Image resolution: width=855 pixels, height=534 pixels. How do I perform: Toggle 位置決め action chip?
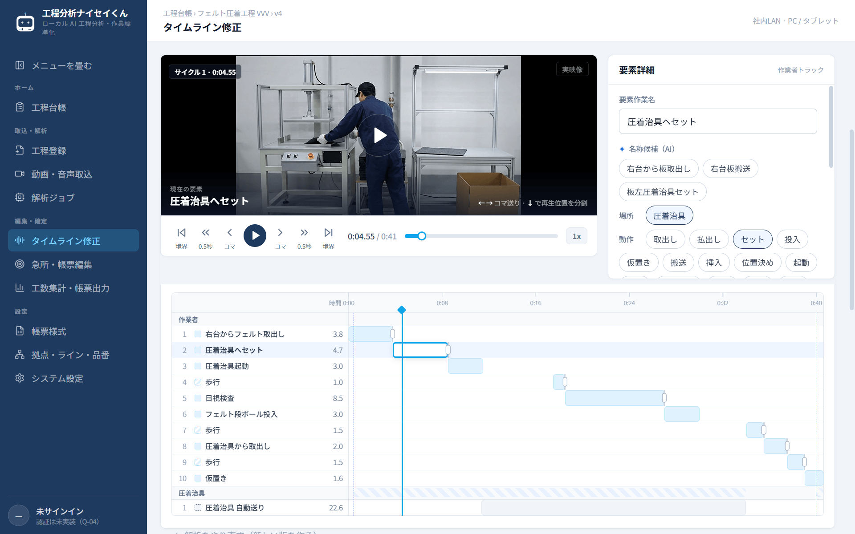click(x=757, y=263)
